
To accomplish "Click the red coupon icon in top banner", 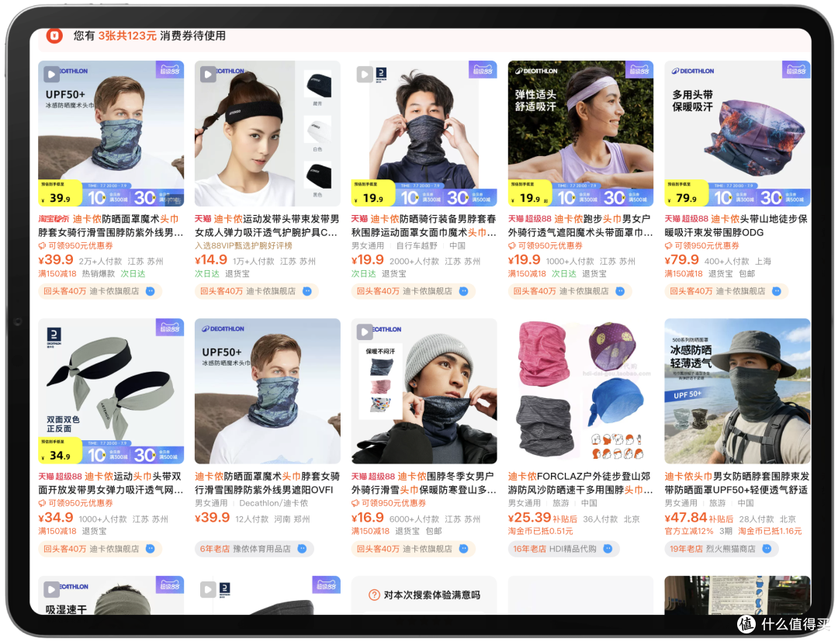I will [x=54, y=35].
